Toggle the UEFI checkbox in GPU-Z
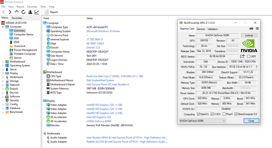The width and height of the screenshot is (272, 148). click(x=249, y=56)
